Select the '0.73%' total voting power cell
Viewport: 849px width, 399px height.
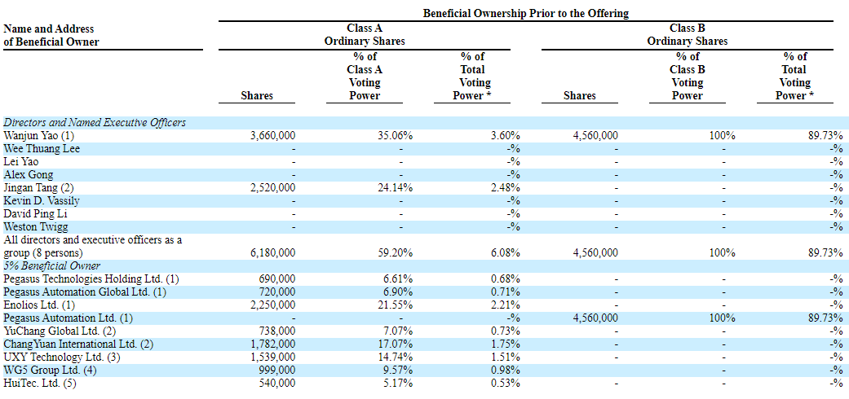click(505, 331)
